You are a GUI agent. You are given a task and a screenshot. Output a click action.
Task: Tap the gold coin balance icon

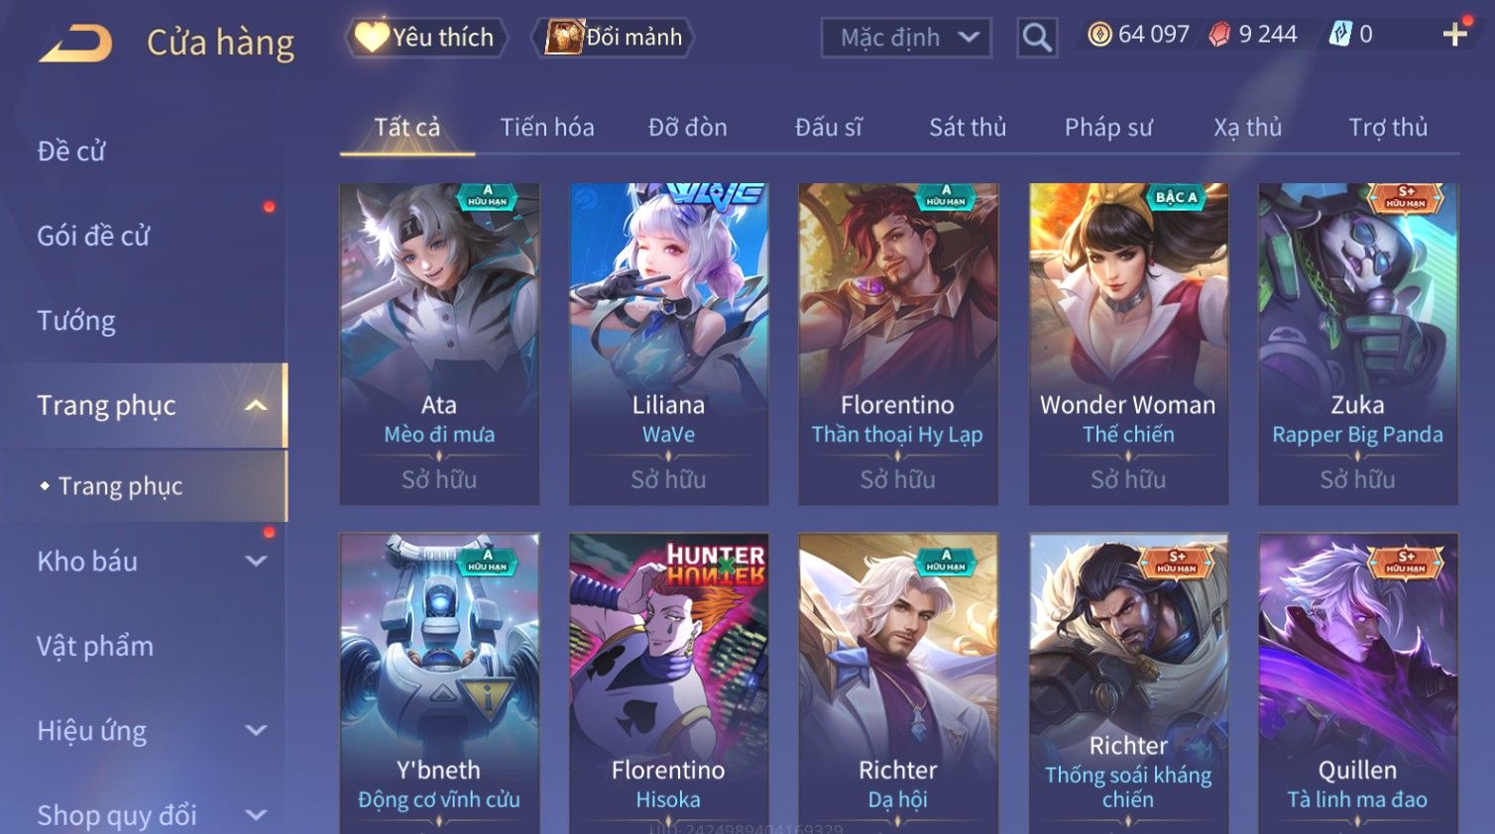coord(1099,35)
